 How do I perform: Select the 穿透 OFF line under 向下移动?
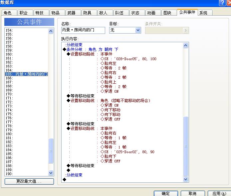tap(111, 119)
